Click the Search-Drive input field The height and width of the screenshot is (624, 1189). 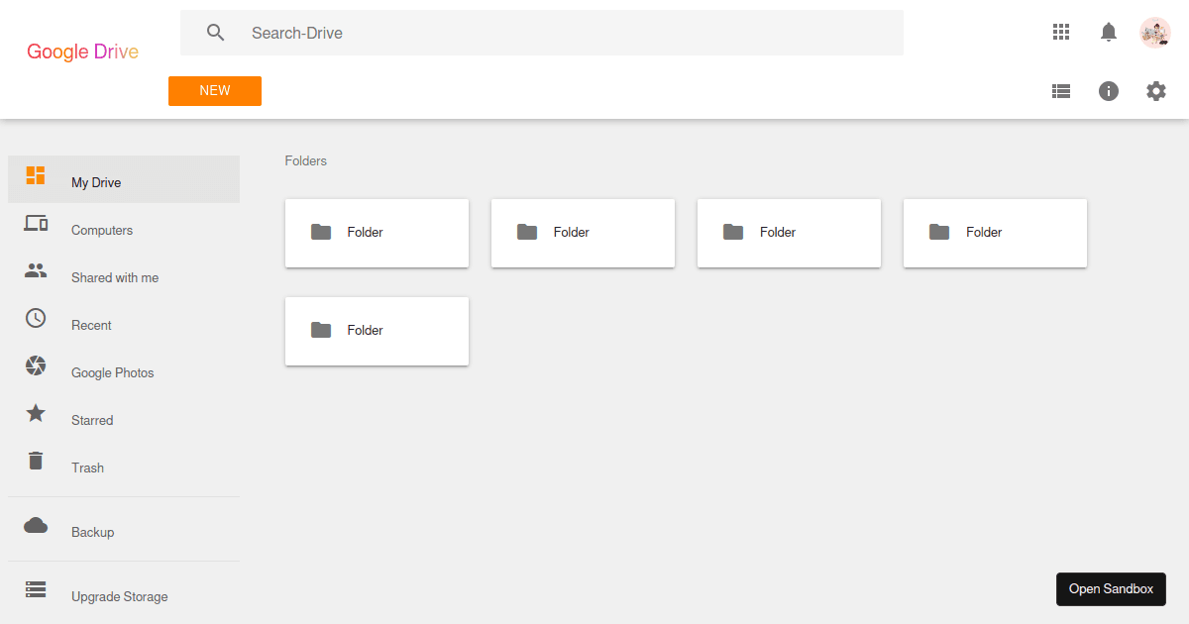(495, 32)
